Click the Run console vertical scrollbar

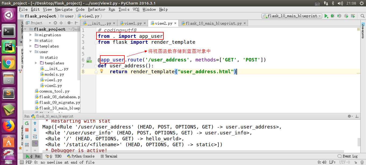tap(359, 142)
